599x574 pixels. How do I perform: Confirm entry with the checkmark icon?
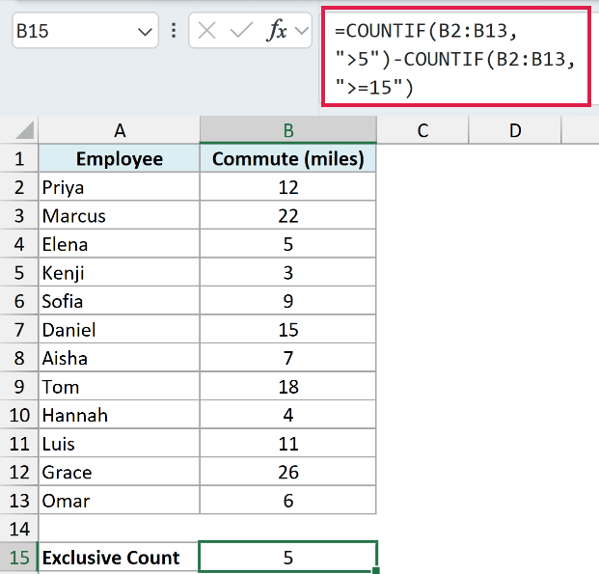point(241,30)
